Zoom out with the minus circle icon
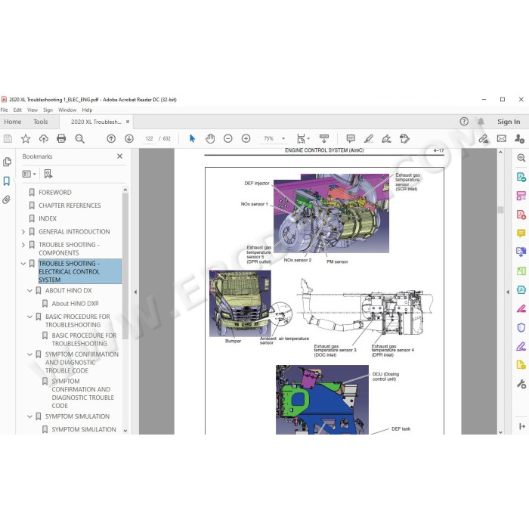Screen dimensions: 529x529 point(228,138)
